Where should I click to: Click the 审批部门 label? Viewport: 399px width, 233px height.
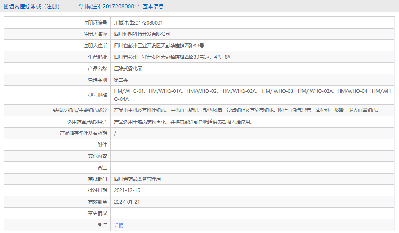coord(97,179)
